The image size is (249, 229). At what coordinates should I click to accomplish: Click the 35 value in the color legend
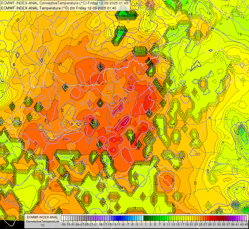click(x=224, y=224)
